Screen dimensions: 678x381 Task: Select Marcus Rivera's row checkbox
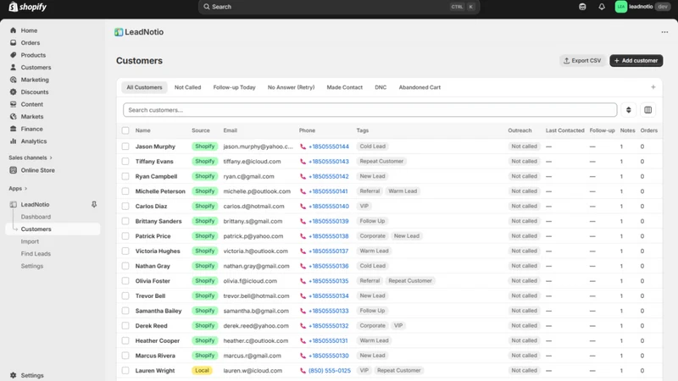pos(125,356)
